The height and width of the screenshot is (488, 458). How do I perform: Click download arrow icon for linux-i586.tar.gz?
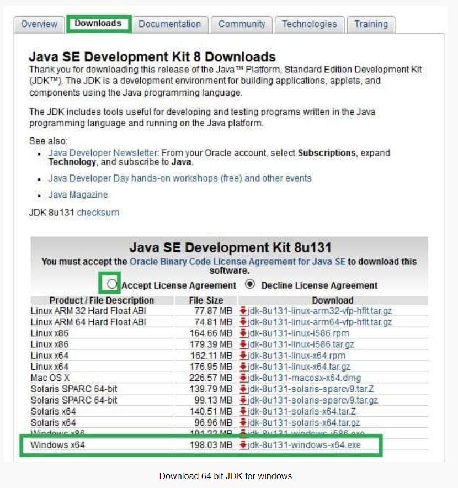(243, 344)
